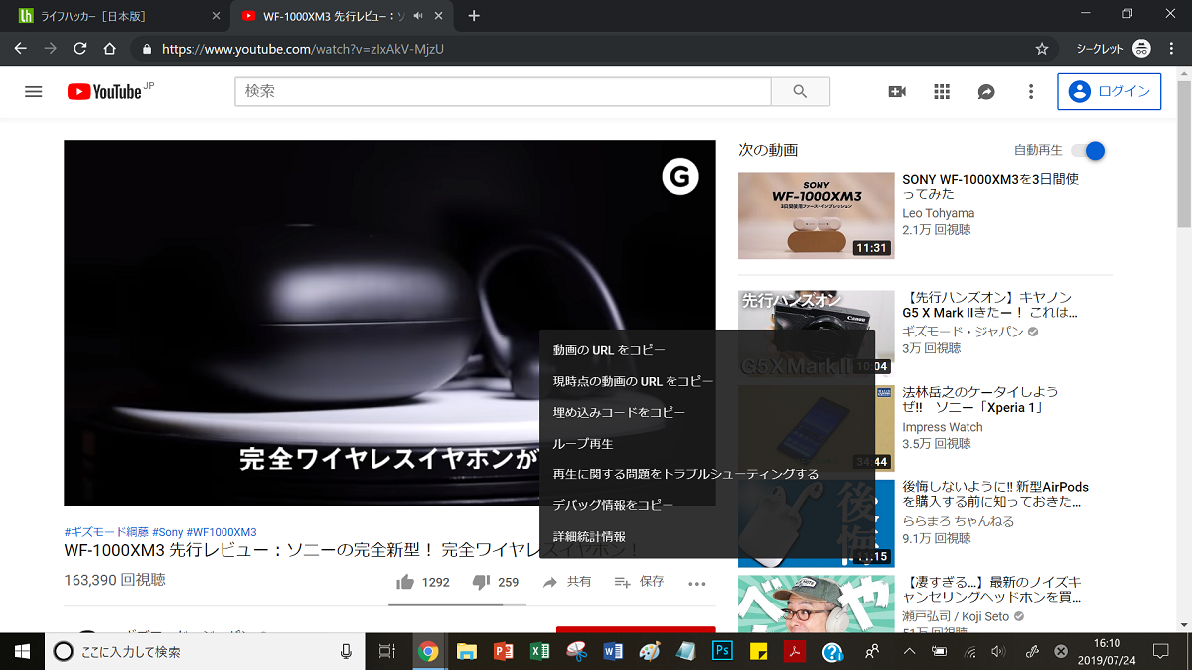Open the messages share bubble icon
This screenshot has height=670, width=1192.
coord(986,91)
